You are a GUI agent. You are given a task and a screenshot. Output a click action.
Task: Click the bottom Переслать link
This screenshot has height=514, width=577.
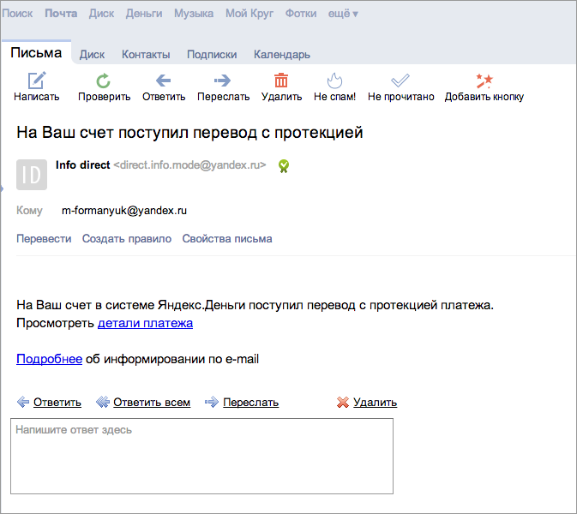point(250,403)
